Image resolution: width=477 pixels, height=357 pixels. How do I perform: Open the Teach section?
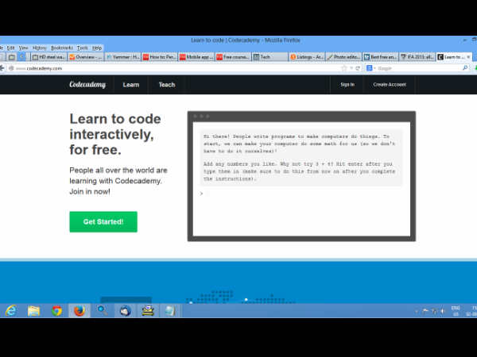click(x=167, y=85)
